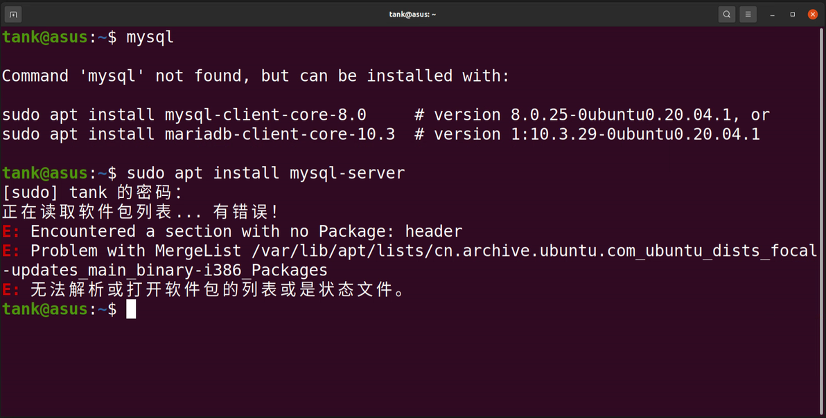Viewport: 826px width, 418px height.
Task: Click the 正在读取软件包列表 status line
Action: (x=140, y=212)
